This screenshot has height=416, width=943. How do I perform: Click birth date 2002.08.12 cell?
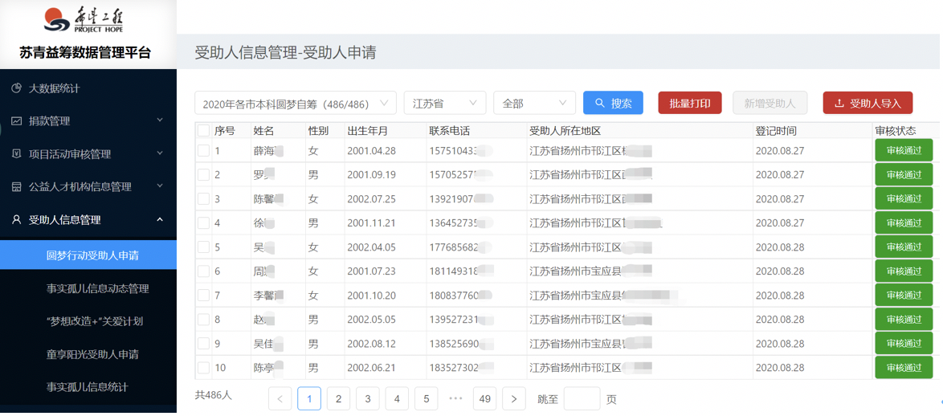pyautogui.click(x=372, y=343)
